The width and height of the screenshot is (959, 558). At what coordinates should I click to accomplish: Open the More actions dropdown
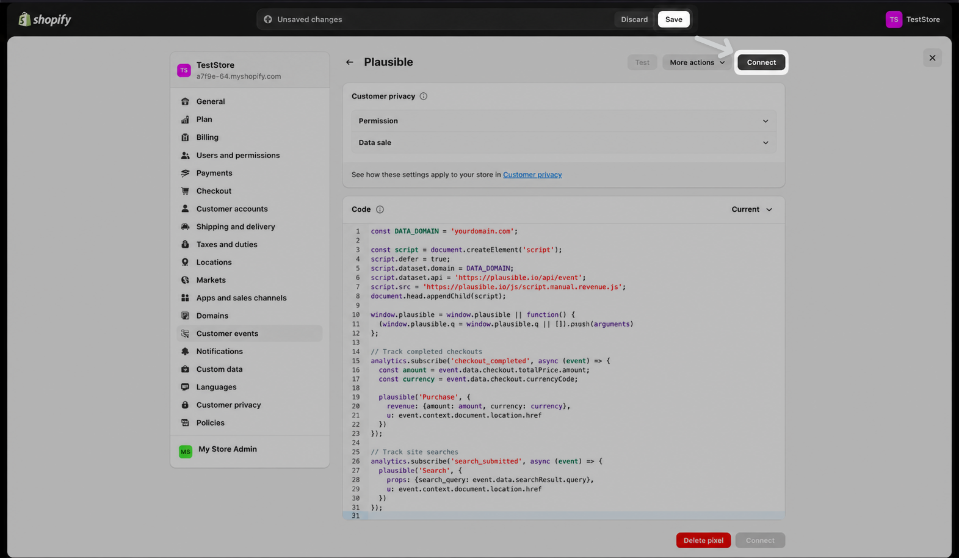[x=697, y=62]
